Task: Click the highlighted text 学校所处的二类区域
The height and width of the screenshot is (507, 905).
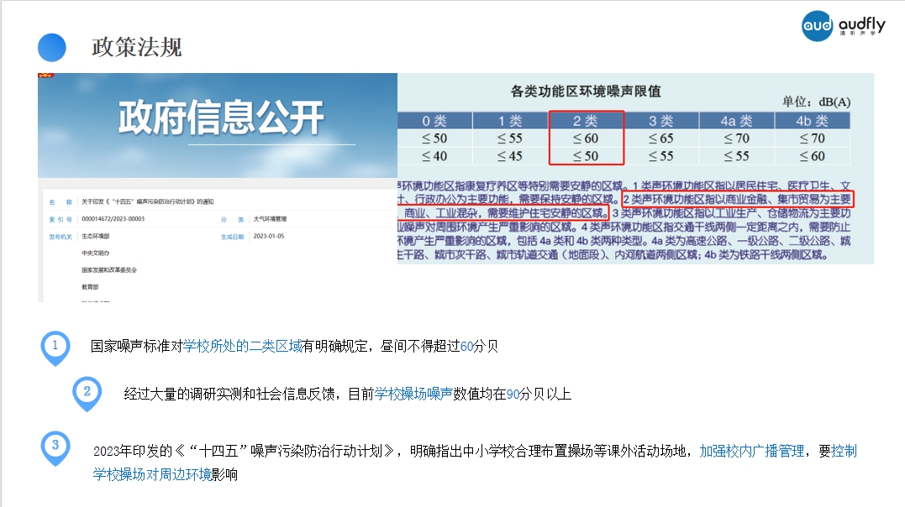Action: tap(242, 346)
